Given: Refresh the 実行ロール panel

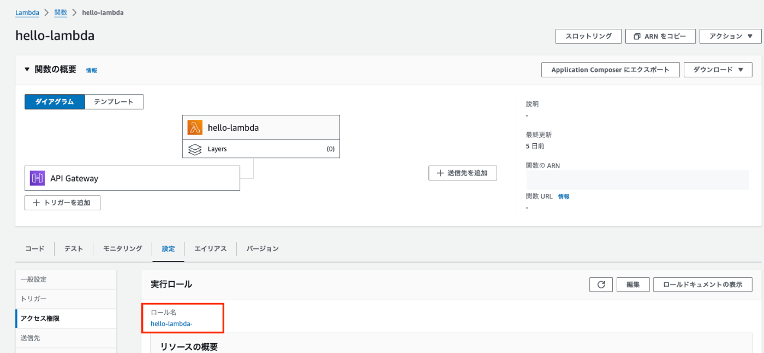Looking at the screenshot, I should point(601,284).
